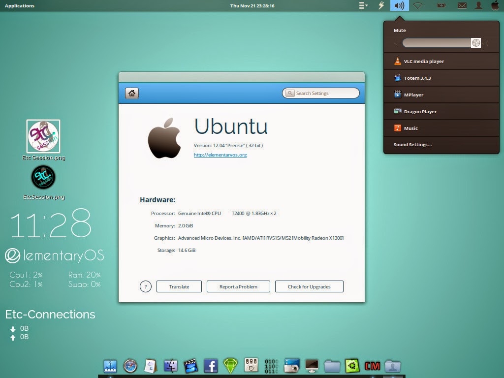Open the switches tweak tool icon in dock
Viewport: 504px width, 378px height.
(251, 366)
